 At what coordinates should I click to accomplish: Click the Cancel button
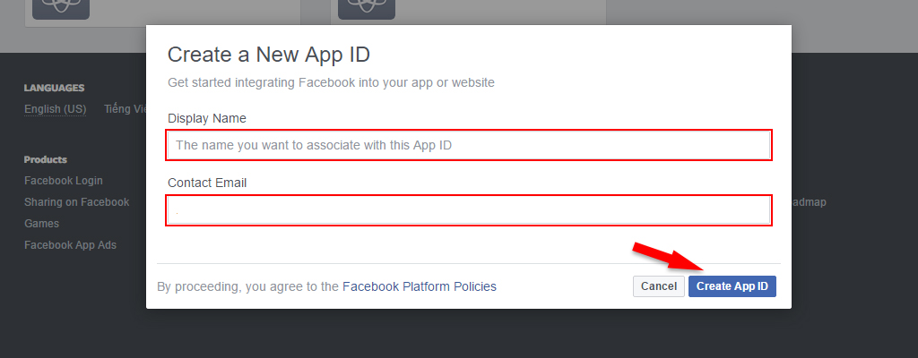[659, 286]
